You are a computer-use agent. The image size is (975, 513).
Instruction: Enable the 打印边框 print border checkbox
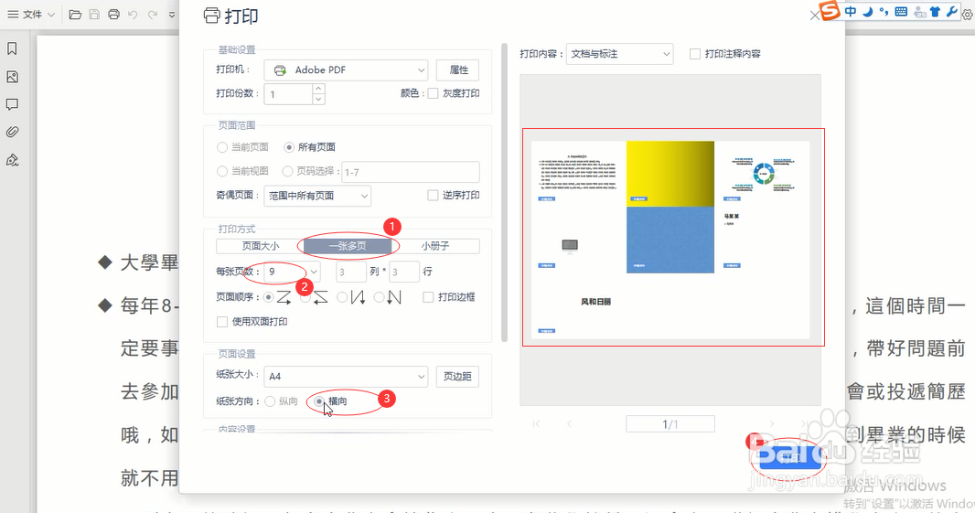click(x=428, y=297)
